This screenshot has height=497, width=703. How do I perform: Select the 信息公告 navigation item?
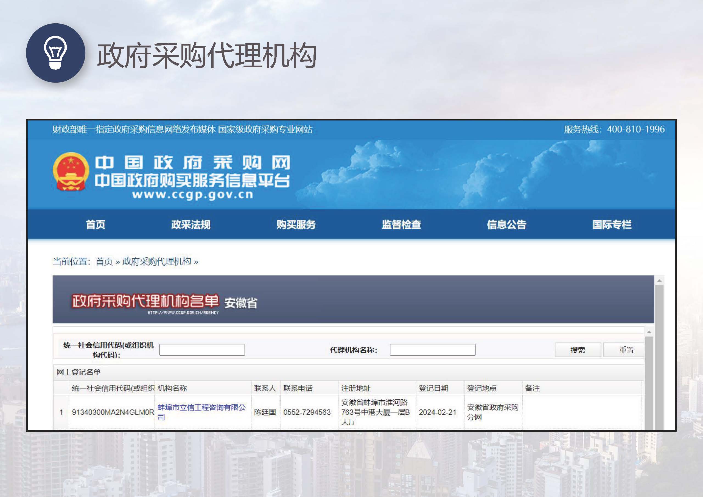click(506, 225)
